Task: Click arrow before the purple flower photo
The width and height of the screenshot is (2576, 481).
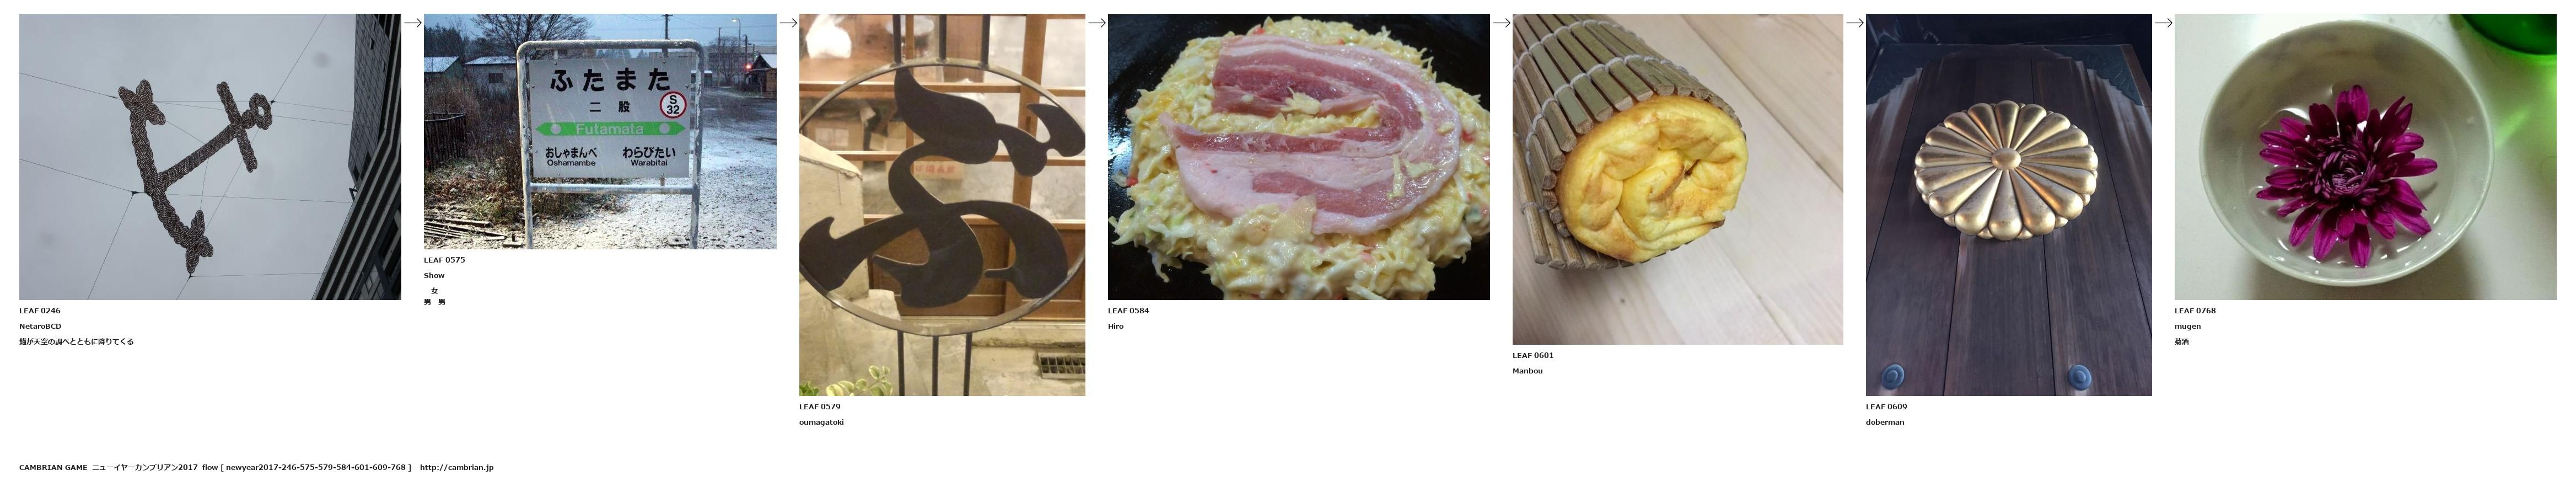Action: coord(2163,23)
